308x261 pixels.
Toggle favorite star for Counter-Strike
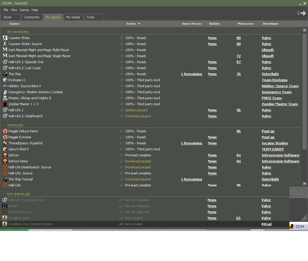pos(122,38)
